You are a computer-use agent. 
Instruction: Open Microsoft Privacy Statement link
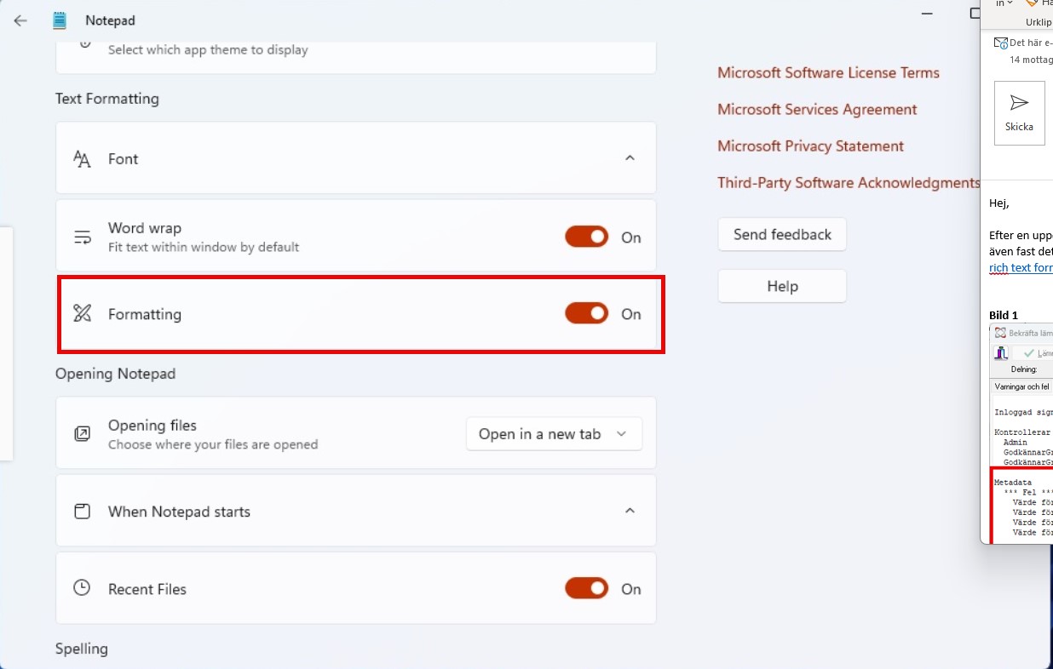pyautogui.click(x=810, y=146)
